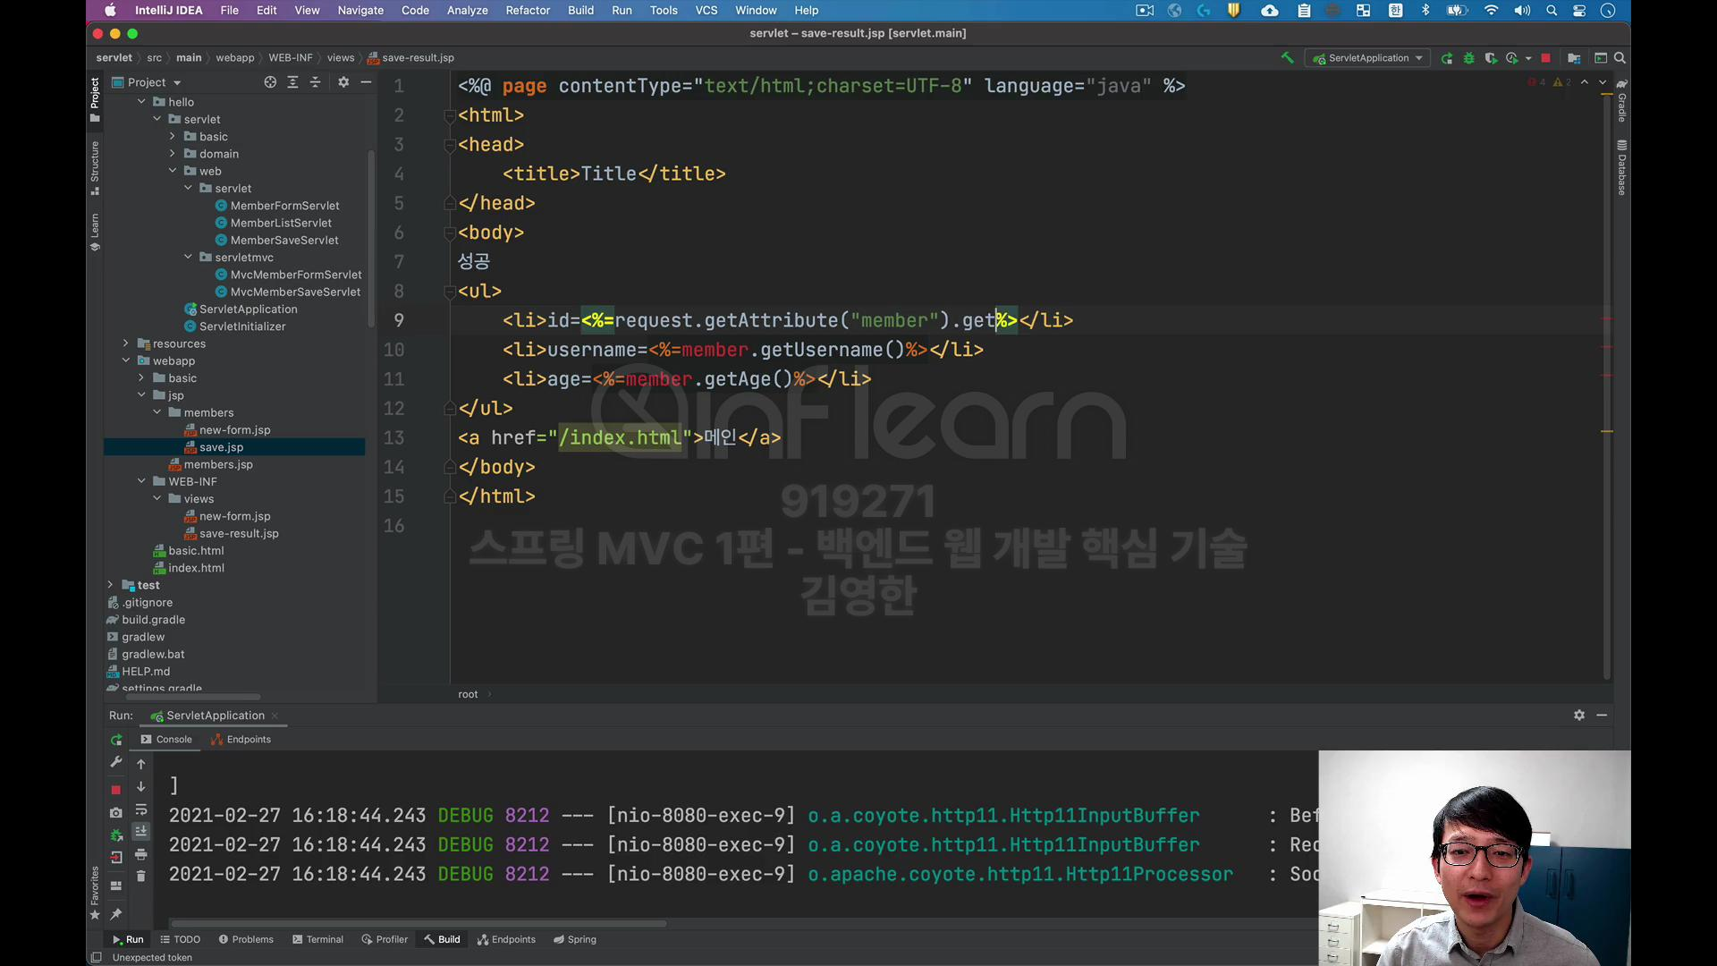The image size is (1717, 966).
Task: Open Project panel settings gear
Action: click(x=343, y=82)
